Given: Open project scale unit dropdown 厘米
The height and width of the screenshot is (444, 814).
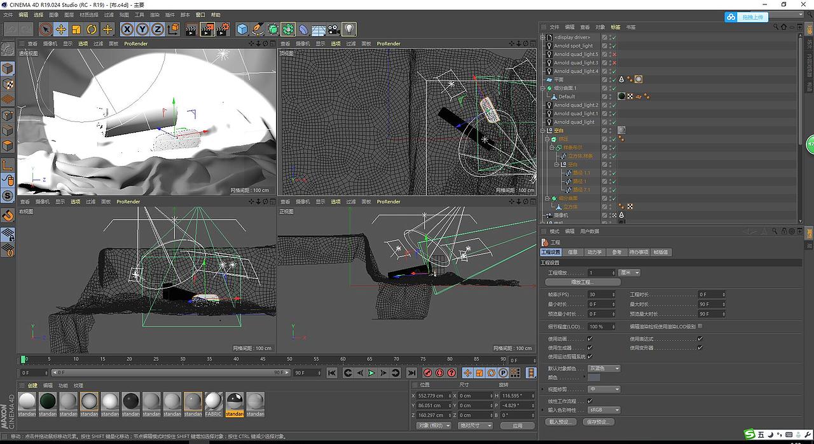Looking at the screenshot, I should (629, 272).
